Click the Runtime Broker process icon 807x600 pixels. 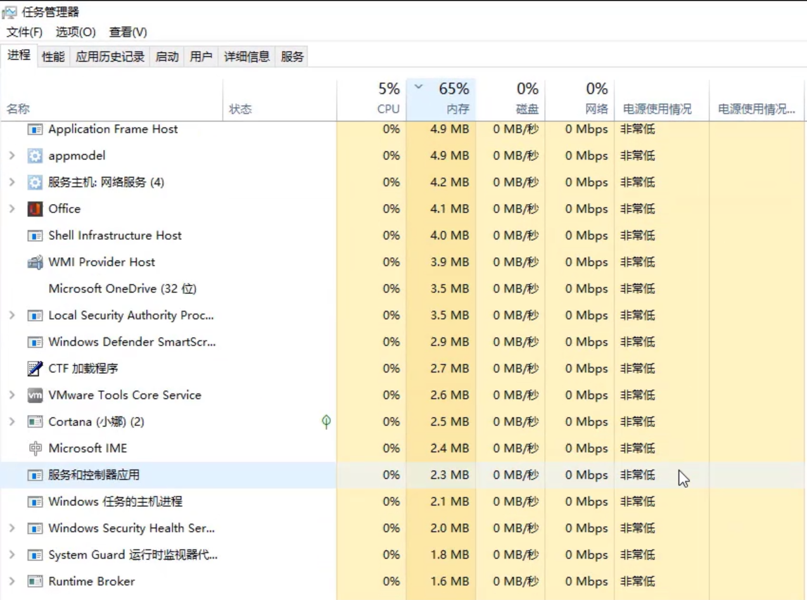(x=35, y=582)
